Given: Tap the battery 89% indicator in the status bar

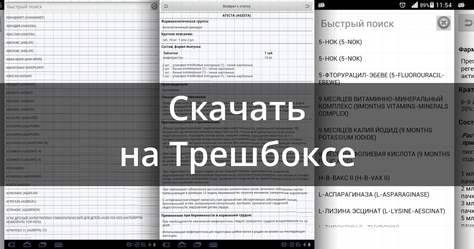Looking at the screenshot, I should pos(427,5).
